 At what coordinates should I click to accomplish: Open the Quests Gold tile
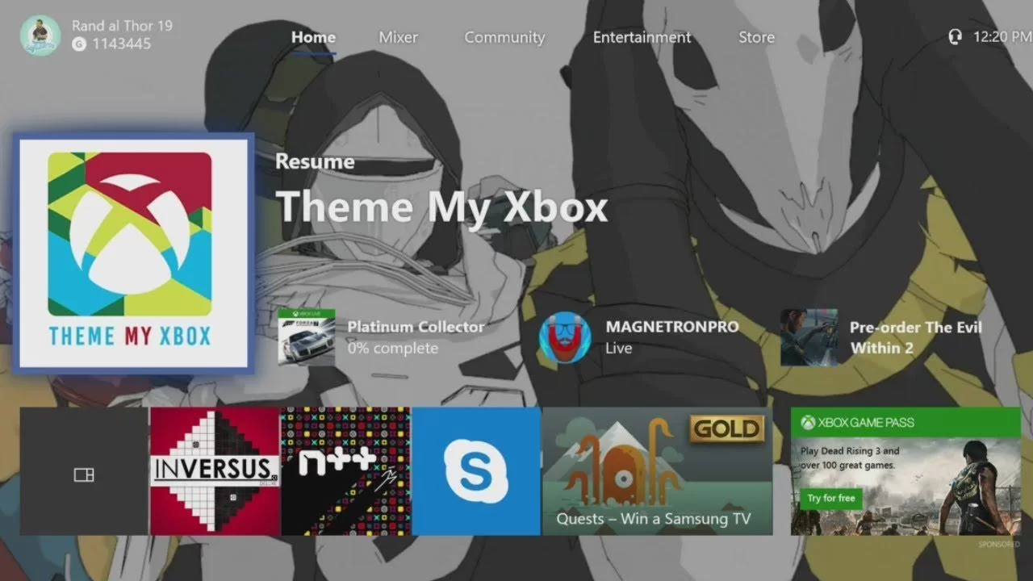658,471
